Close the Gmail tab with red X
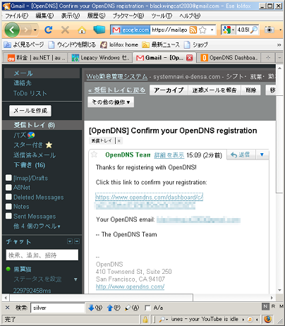 point(190,58)
